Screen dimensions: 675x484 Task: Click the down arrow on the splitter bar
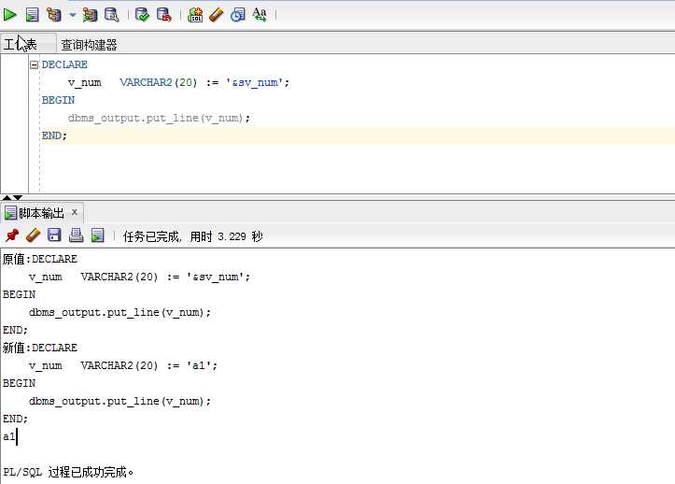click(x=17, y=197)
